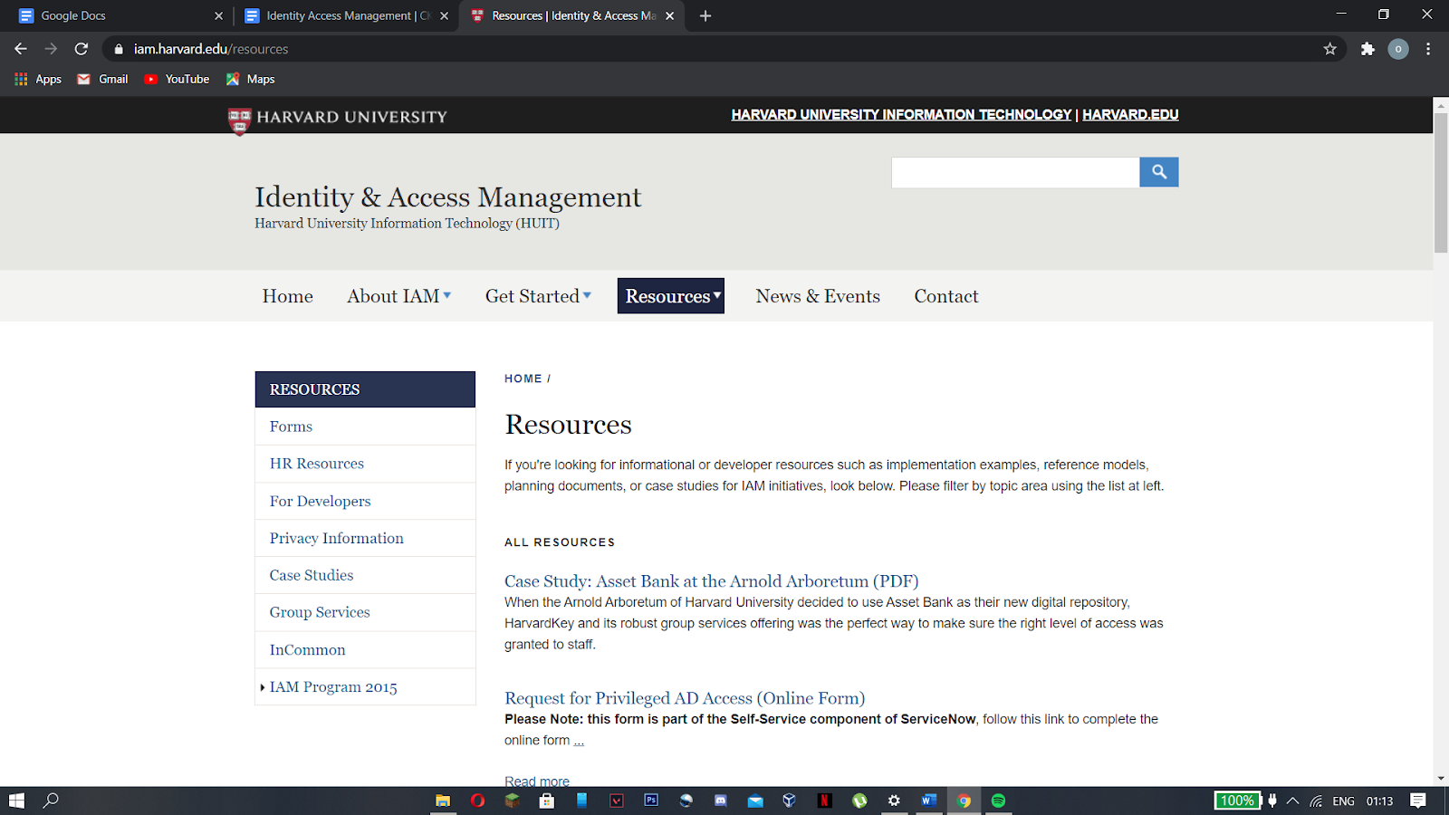Open the Gmail bookmark

[102, 79]
